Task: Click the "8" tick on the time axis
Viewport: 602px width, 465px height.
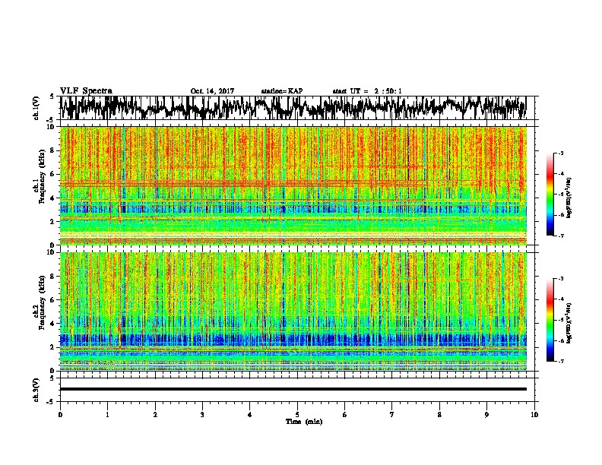Action: (x=439, y=415)
